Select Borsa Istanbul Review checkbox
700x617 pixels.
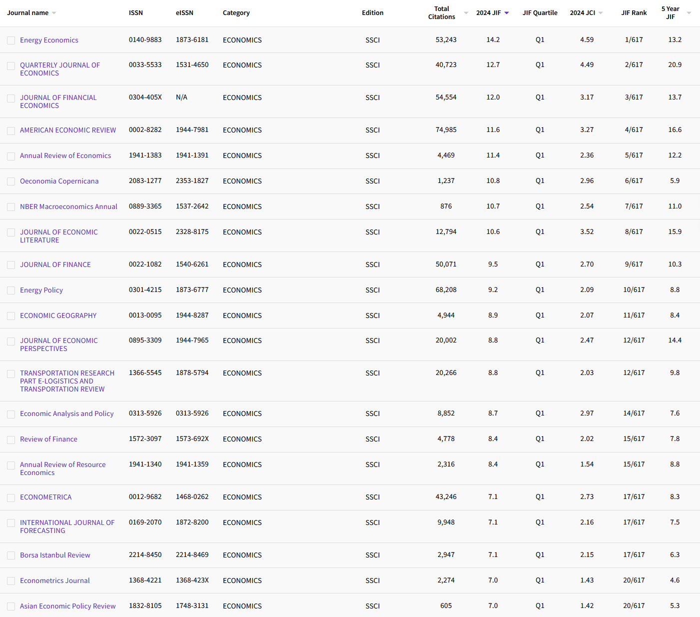click(11, 555)
